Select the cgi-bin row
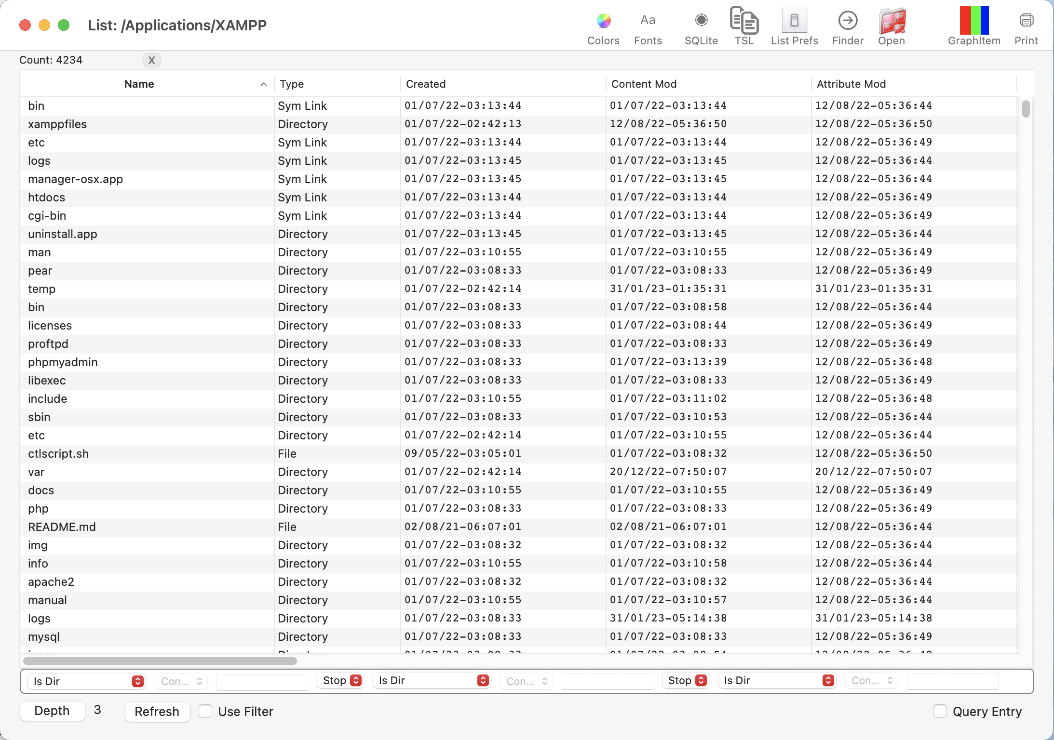 tap(519, 216)
